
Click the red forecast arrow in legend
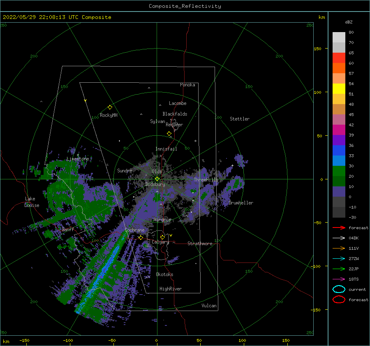(339, 228)
